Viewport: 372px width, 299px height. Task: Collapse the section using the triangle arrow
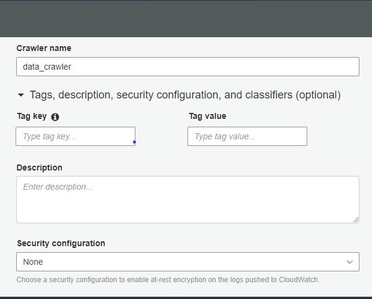(x=21, y=95)
